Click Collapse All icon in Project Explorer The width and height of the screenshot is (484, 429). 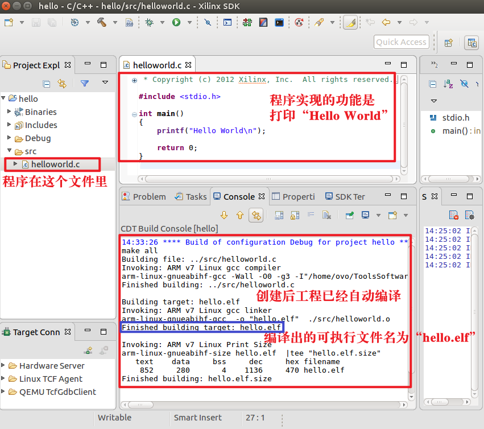click(x=47, y=84)
